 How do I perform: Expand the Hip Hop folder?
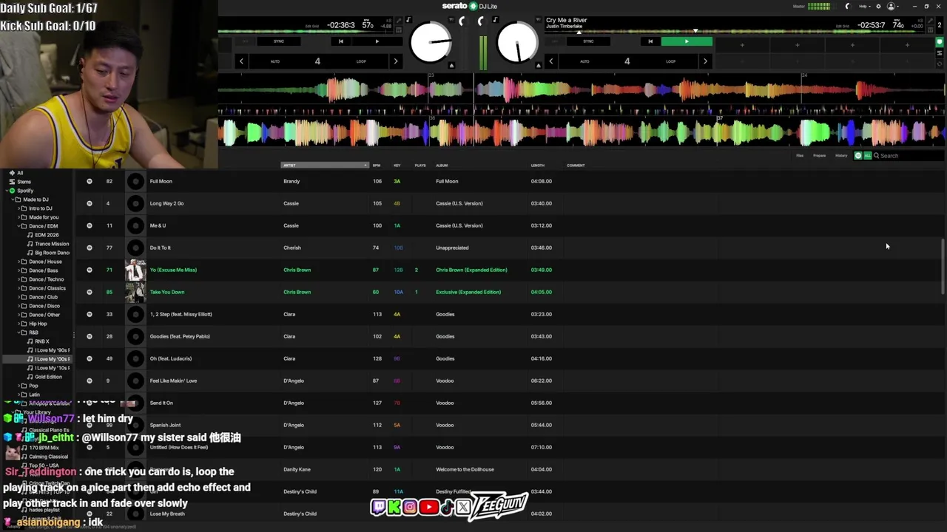click(x=20, y=324)
